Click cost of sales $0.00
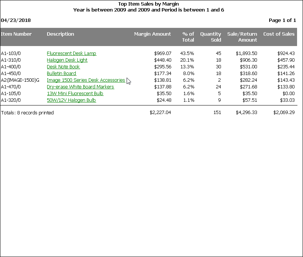This screenshot has height=257, width=303. pos(289,94)
